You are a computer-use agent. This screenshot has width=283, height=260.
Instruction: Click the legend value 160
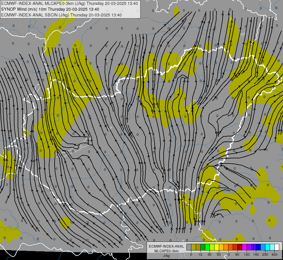[256, 255]
